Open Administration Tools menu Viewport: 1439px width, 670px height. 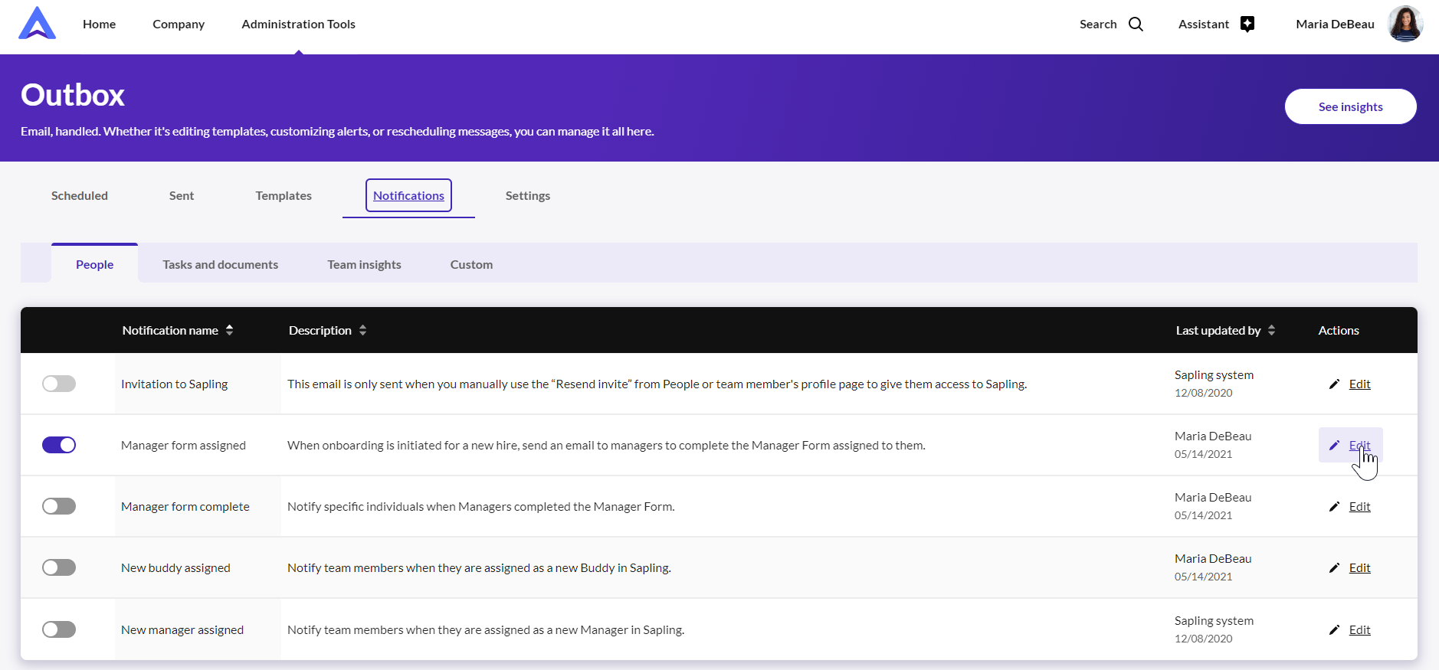tap(299, 25)
